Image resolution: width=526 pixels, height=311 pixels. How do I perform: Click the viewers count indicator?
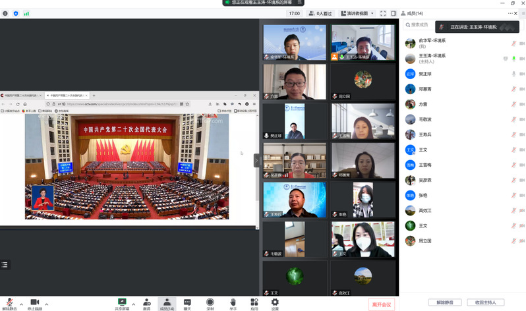[320, 13]
